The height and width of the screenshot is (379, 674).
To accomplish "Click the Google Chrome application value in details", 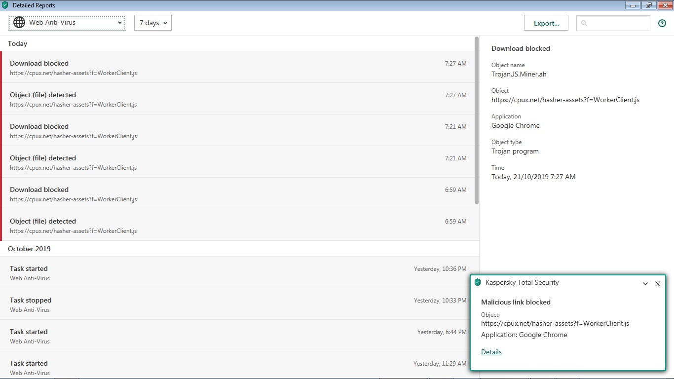I will 516,125.
